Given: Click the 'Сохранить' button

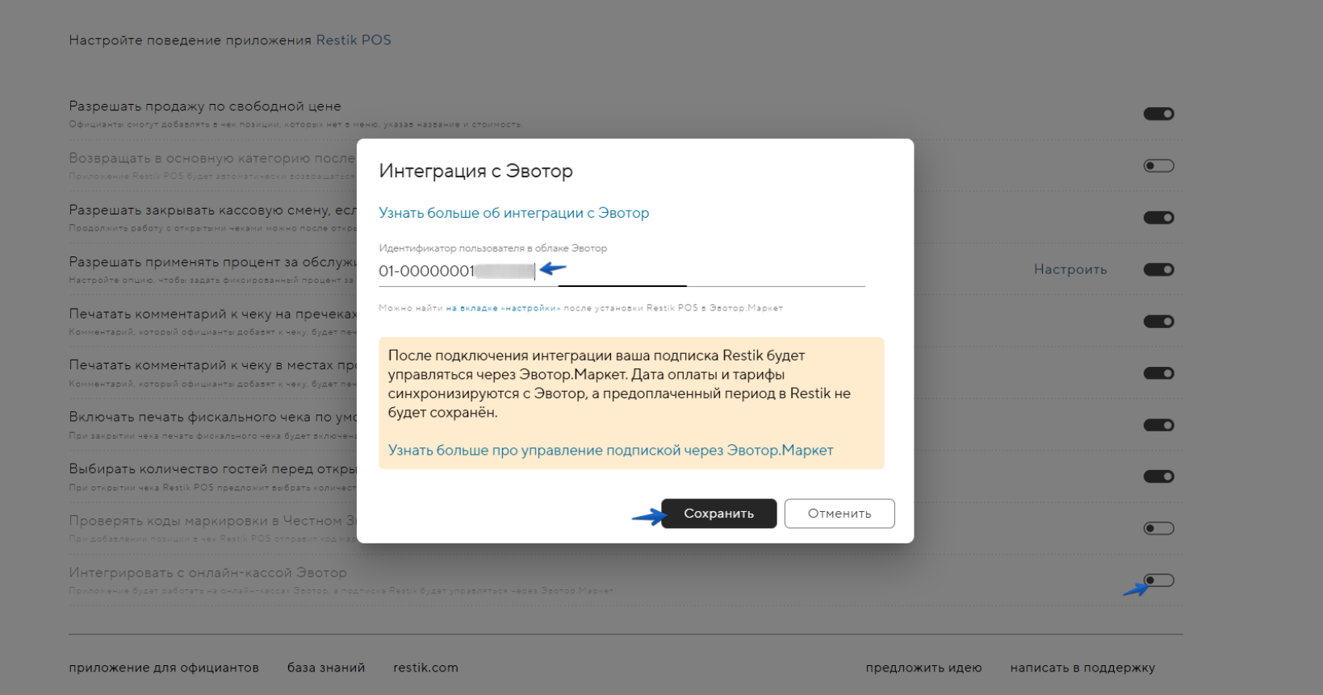Looking at the screenshot, I should 718,514.
